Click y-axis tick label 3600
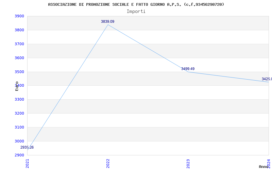 (19, 58)
